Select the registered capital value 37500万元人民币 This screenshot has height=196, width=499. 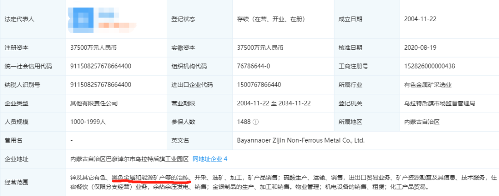click(93, 48)
